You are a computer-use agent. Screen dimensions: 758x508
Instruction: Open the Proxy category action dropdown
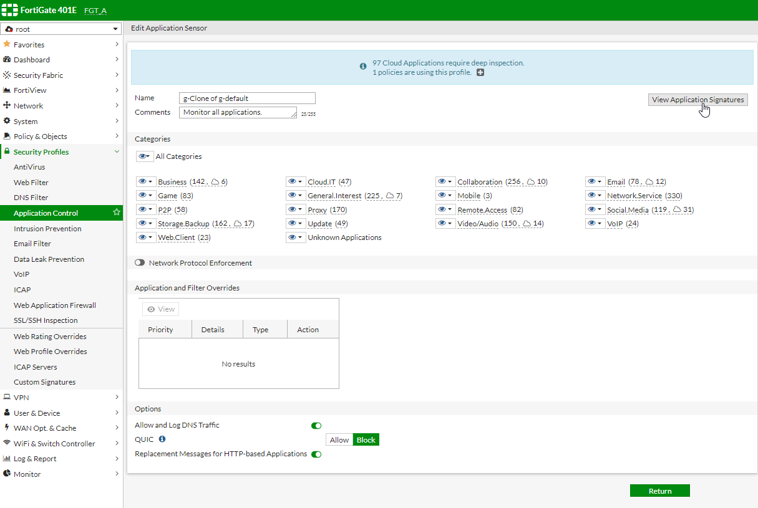coord(296,209)
